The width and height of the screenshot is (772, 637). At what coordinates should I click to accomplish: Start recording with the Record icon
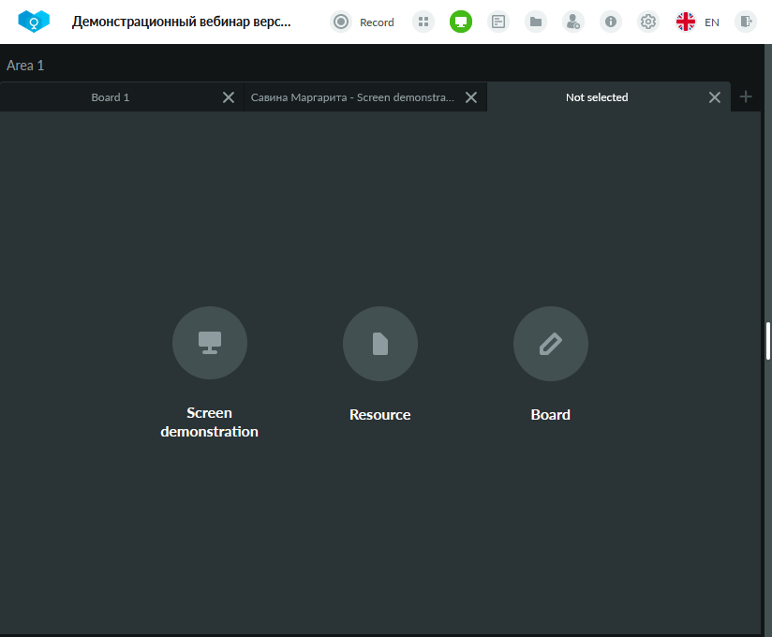[341, 22]
